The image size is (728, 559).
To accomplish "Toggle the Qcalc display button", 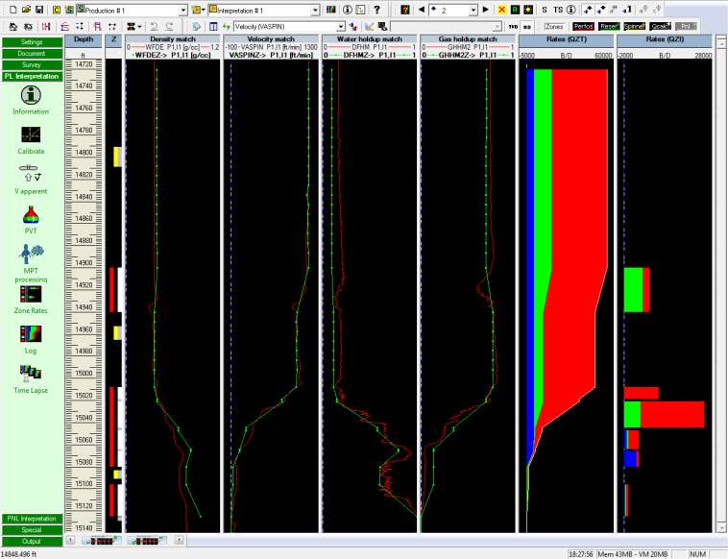I will point(660,27).
